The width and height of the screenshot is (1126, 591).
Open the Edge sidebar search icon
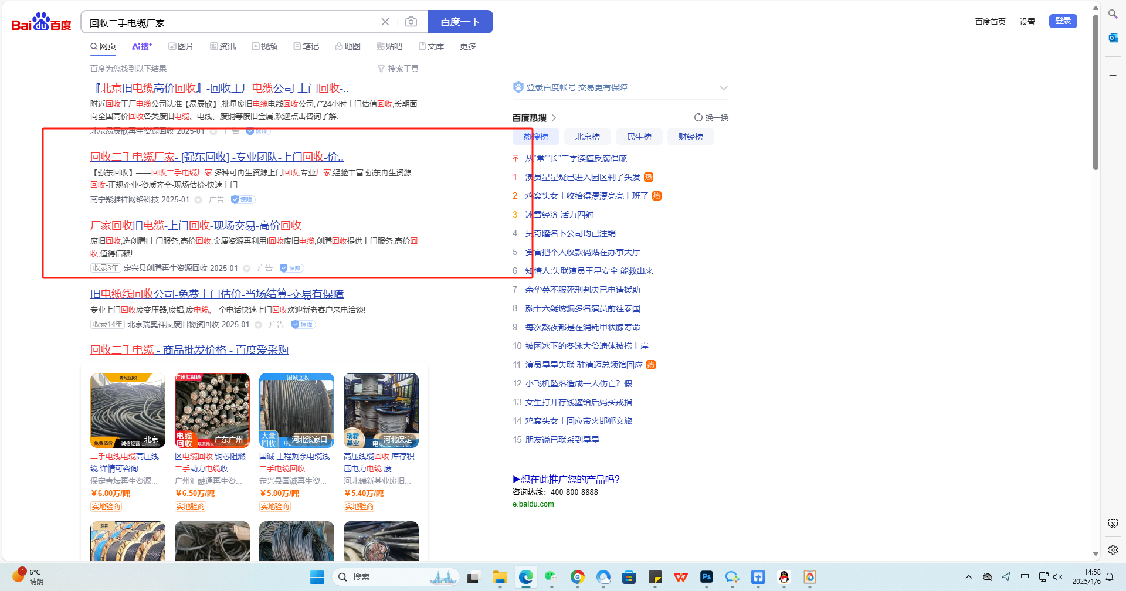[1113, 14]
